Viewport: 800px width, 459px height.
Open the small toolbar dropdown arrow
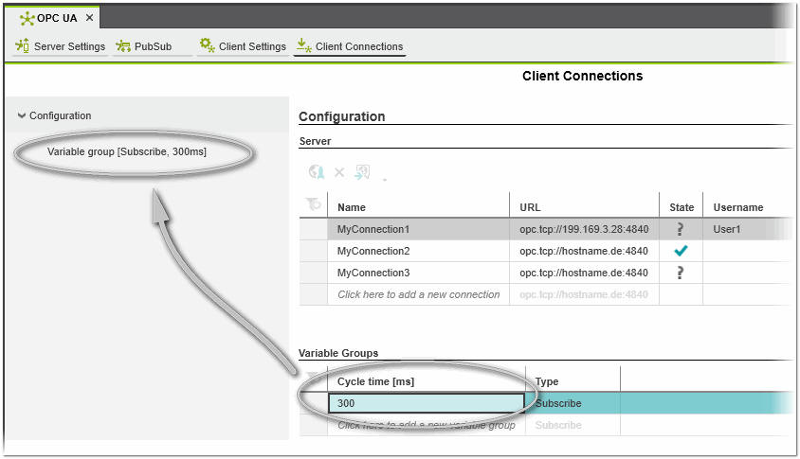click(x=384, y=179)
